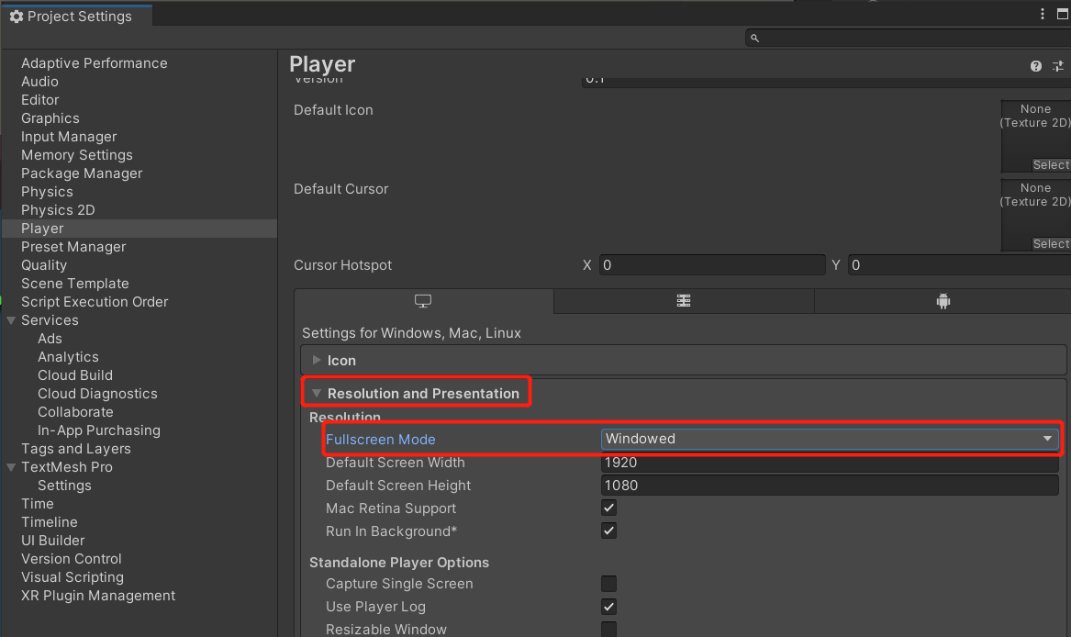Click Select under Default Icon texture
The width and height of the screenshot is (1071, 637).
click(1051, 165)
